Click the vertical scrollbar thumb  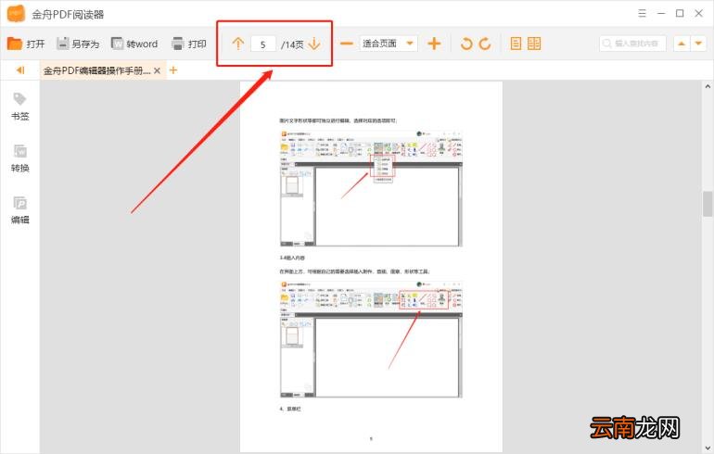click(x=708, y=204)
